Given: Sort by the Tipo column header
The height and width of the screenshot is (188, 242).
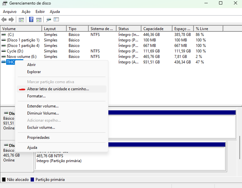Looking at the screenshot, I should pyautogui.click(x=78, y=29).
